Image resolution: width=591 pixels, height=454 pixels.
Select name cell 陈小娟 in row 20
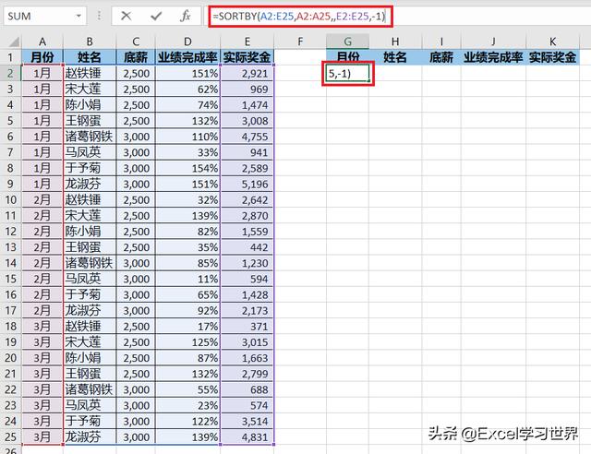tap(90, 358)
